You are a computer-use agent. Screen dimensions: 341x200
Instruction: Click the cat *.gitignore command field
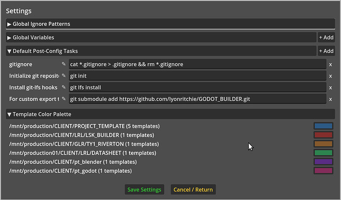click(x=198, y=64)
